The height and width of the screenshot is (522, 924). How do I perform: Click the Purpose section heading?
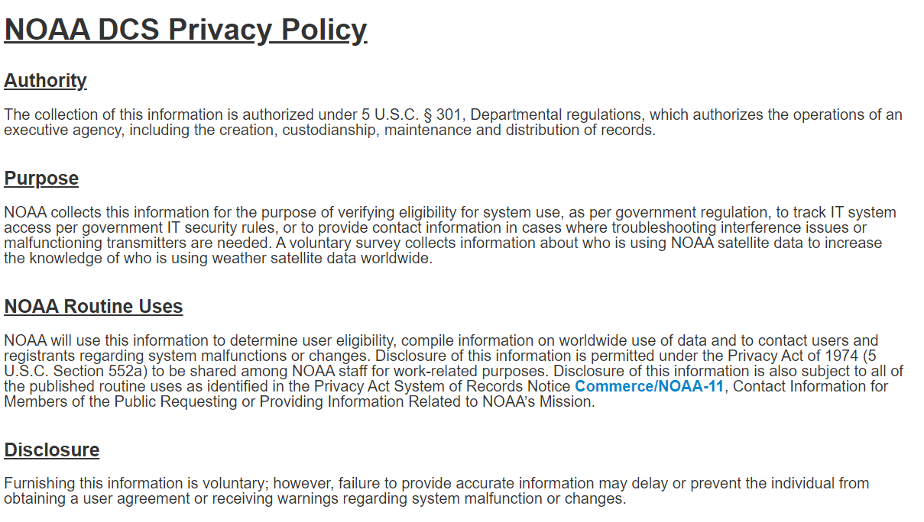coord(41,179)
